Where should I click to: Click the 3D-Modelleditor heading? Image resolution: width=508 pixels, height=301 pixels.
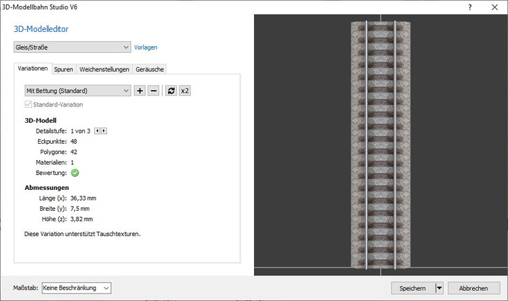41,29
